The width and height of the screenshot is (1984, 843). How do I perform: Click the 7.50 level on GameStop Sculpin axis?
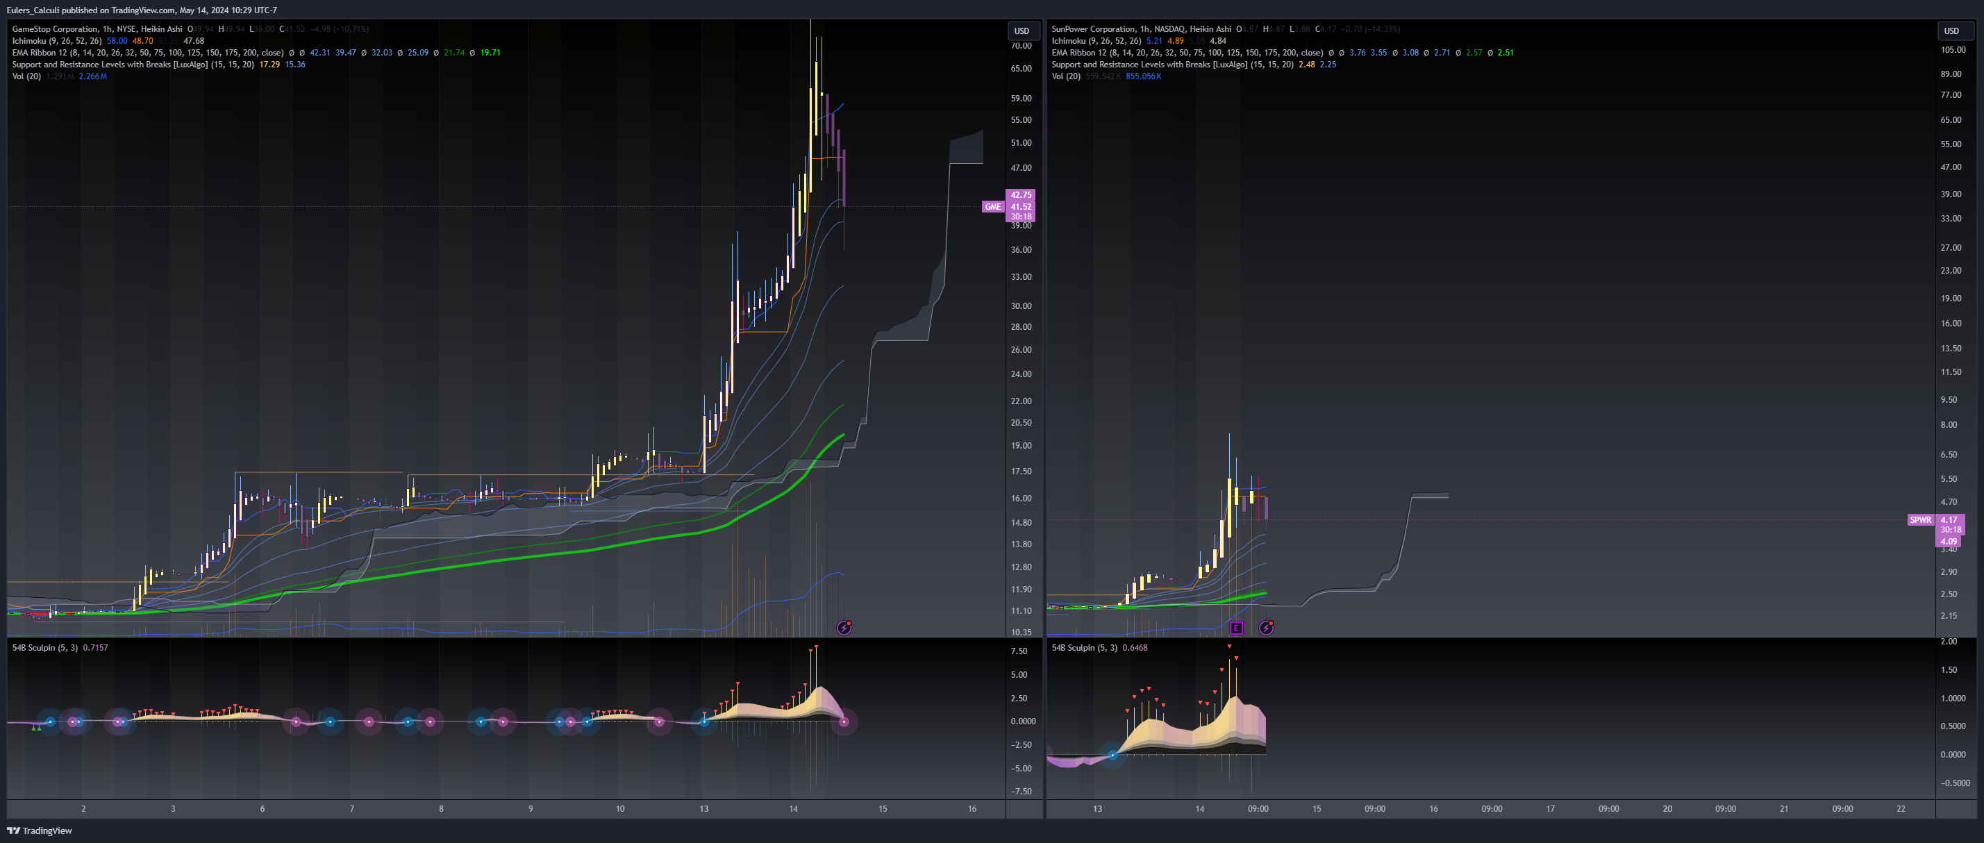1018,651
